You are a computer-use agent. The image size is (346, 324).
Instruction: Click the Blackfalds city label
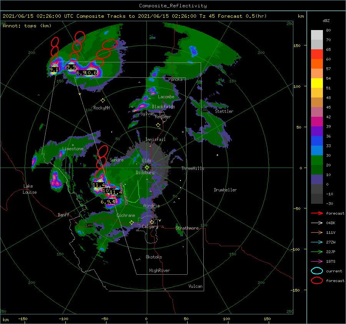pos(163,107)
